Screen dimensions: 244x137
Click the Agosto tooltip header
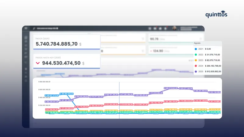click(x=208, y=43)
